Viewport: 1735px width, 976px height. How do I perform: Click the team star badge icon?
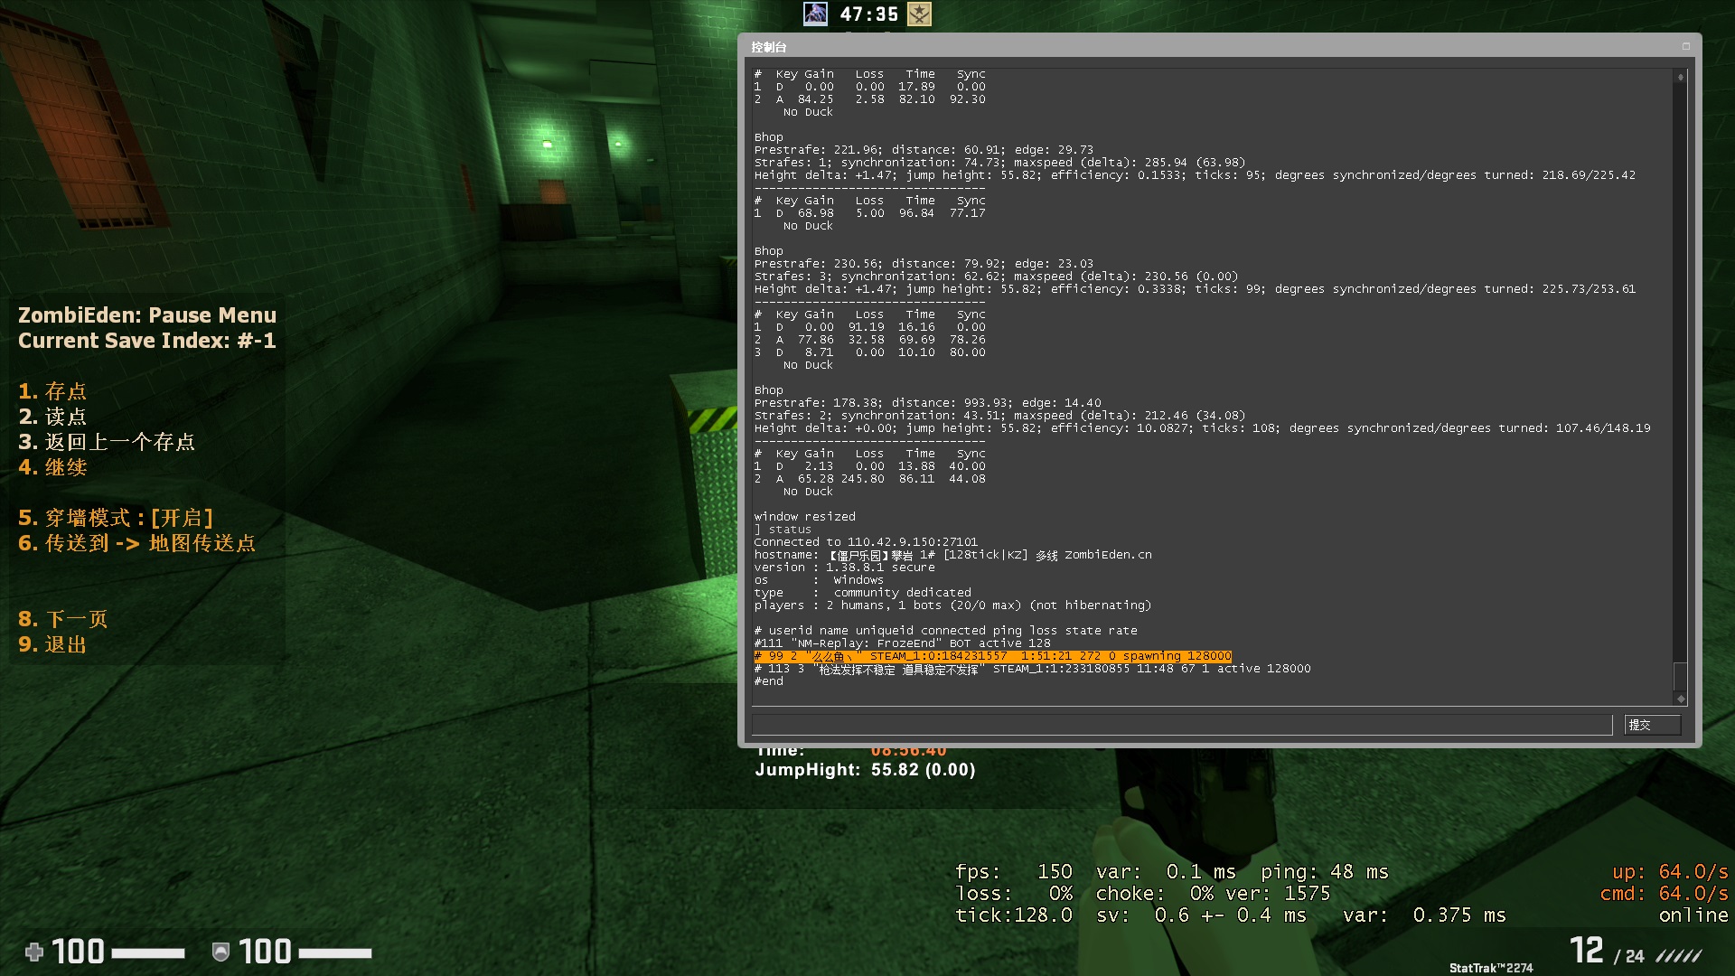pos(919,14)
